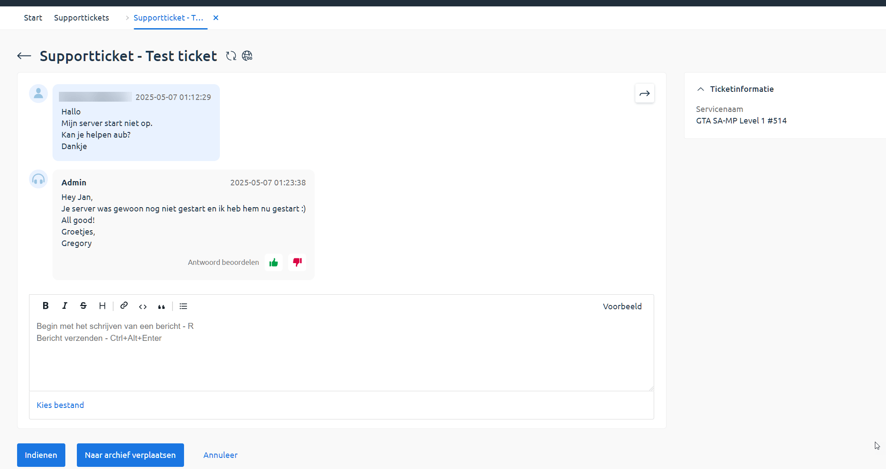Close the Supportticket - Test ticket tab
886x469 pixels.
pyautogui.click(x=216, y=18)
